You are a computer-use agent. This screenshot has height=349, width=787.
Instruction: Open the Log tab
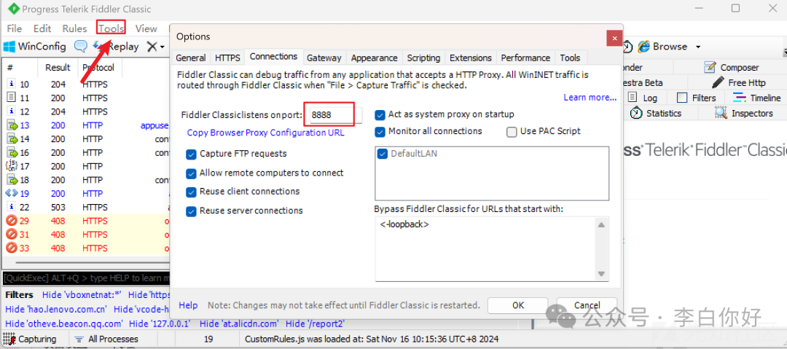click(643, 98)
